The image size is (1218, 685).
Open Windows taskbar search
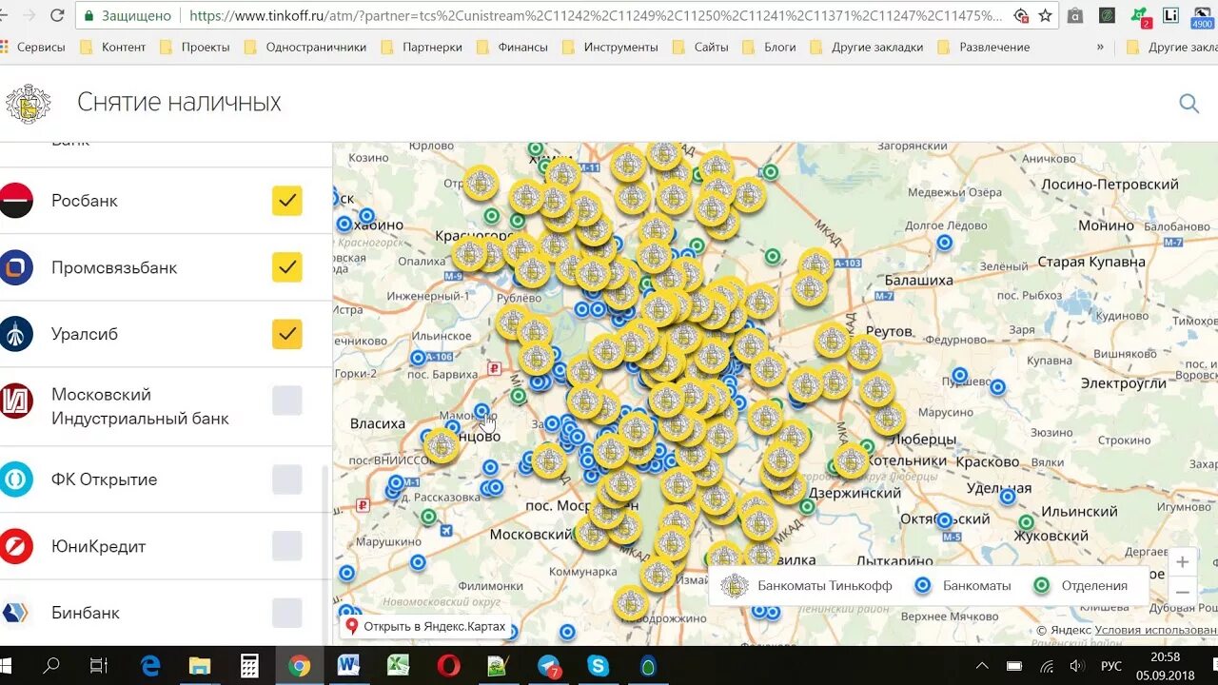(51, 666)
